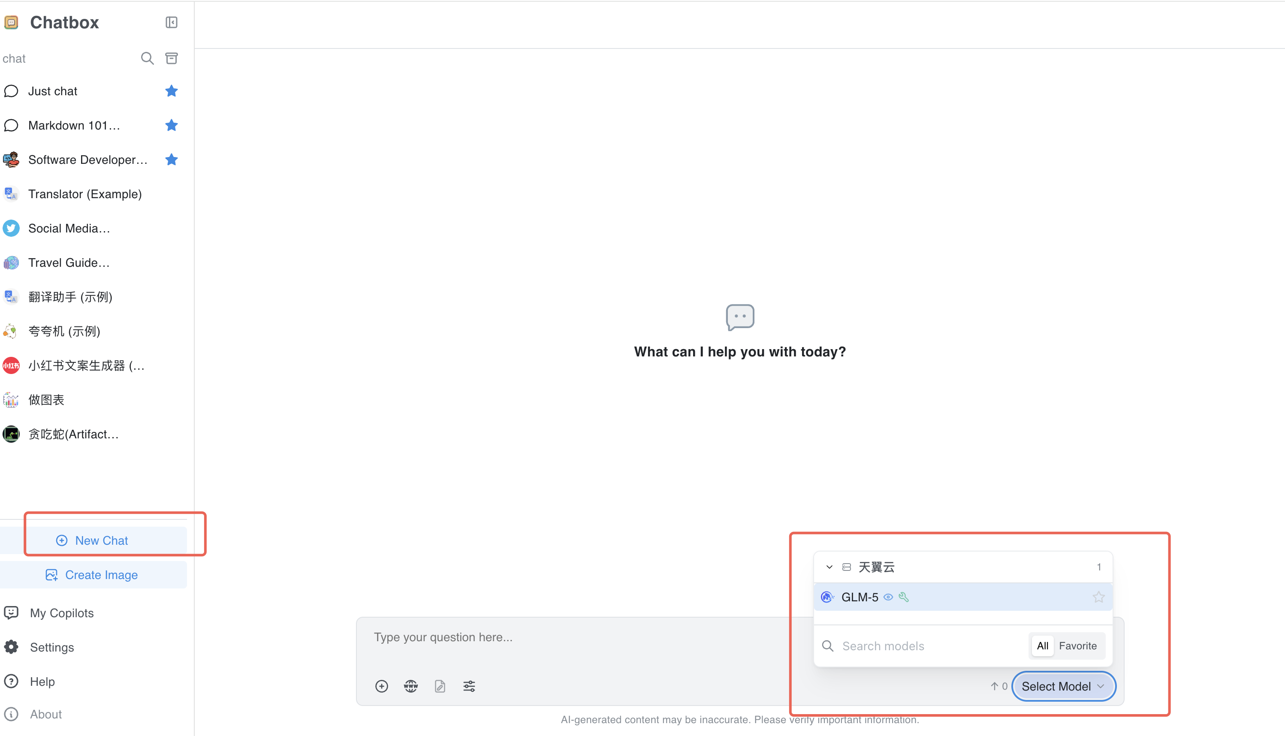Click the search icon next to chat
The height and width of the screenshot is (736, 1285).
(147, 58)
